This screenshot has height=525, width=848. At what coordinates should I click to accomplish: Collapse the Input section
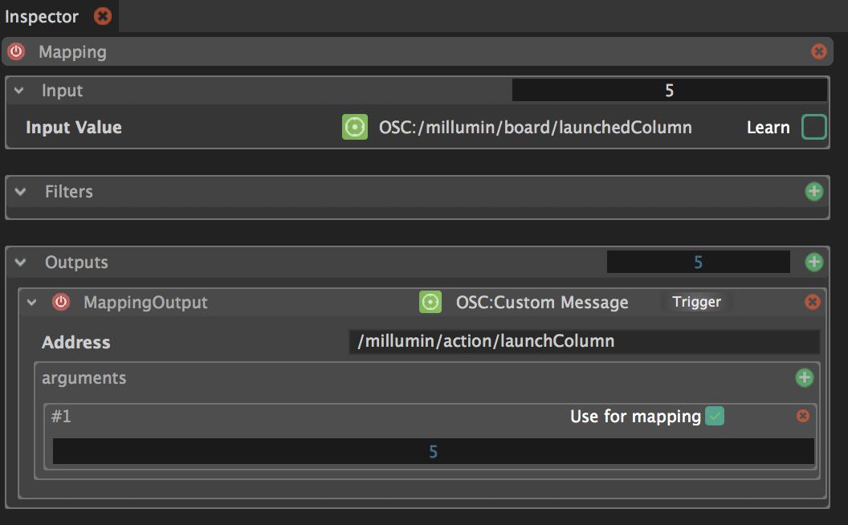tap(19, 91)
